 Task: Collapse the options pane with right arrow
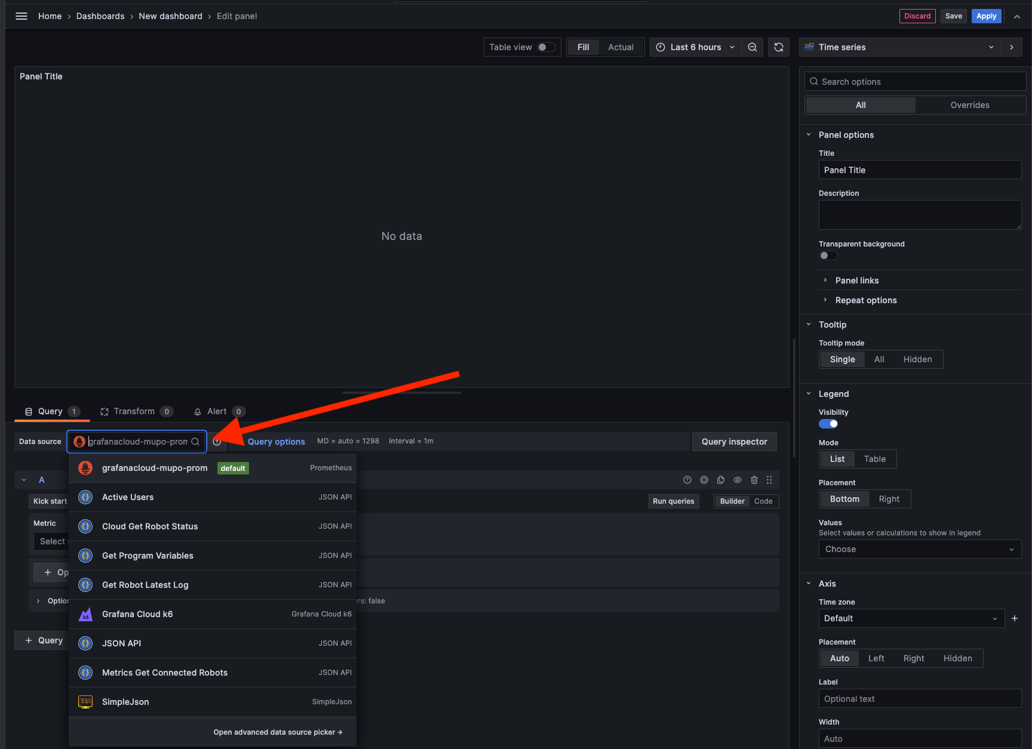(x=1012, y=47)
